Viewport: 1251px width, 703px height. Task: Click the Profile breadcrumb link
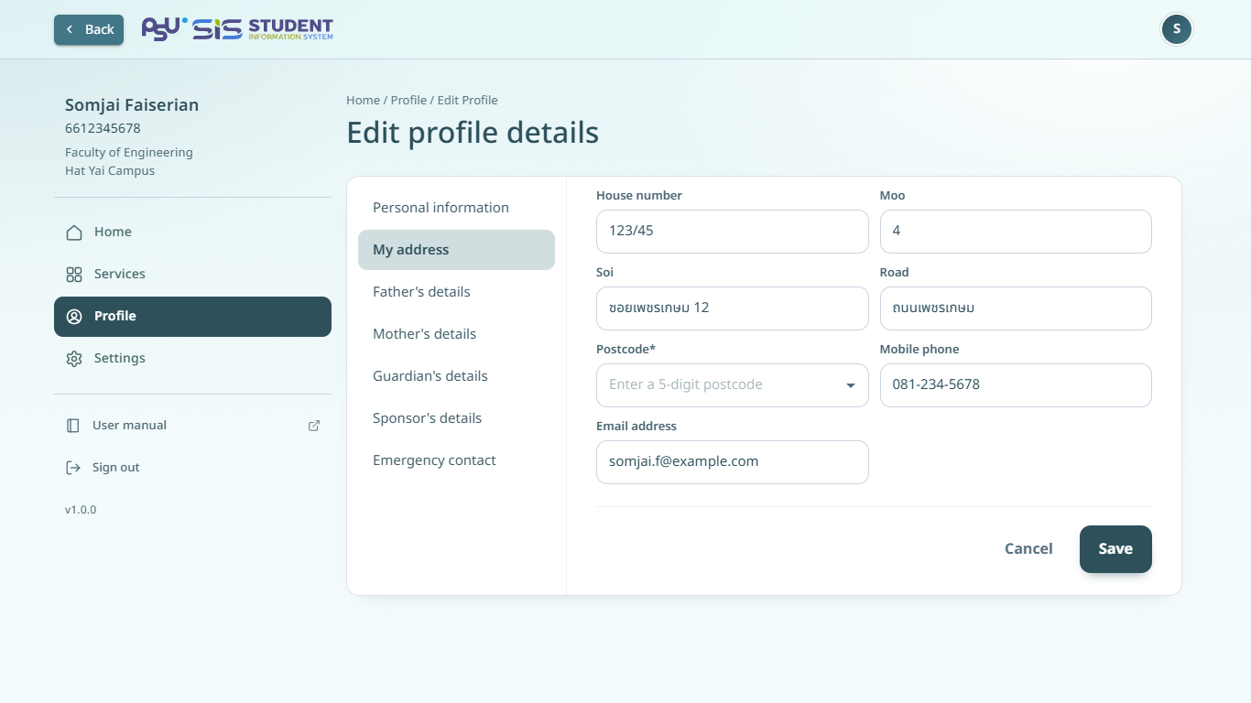(x=408, y=100)
